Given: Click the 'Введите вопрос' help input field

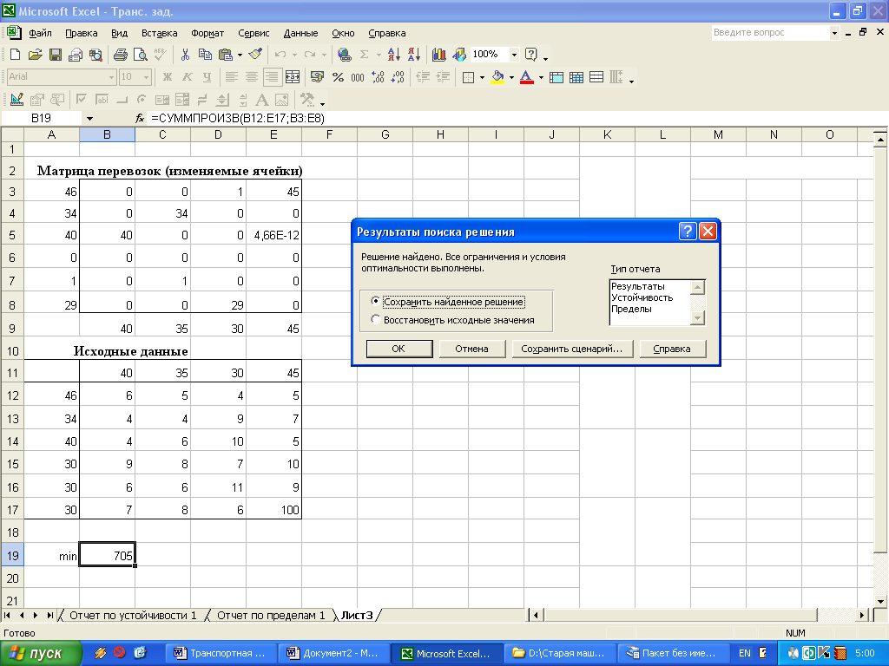Looking at the screenshot, I should click(770, 33).
